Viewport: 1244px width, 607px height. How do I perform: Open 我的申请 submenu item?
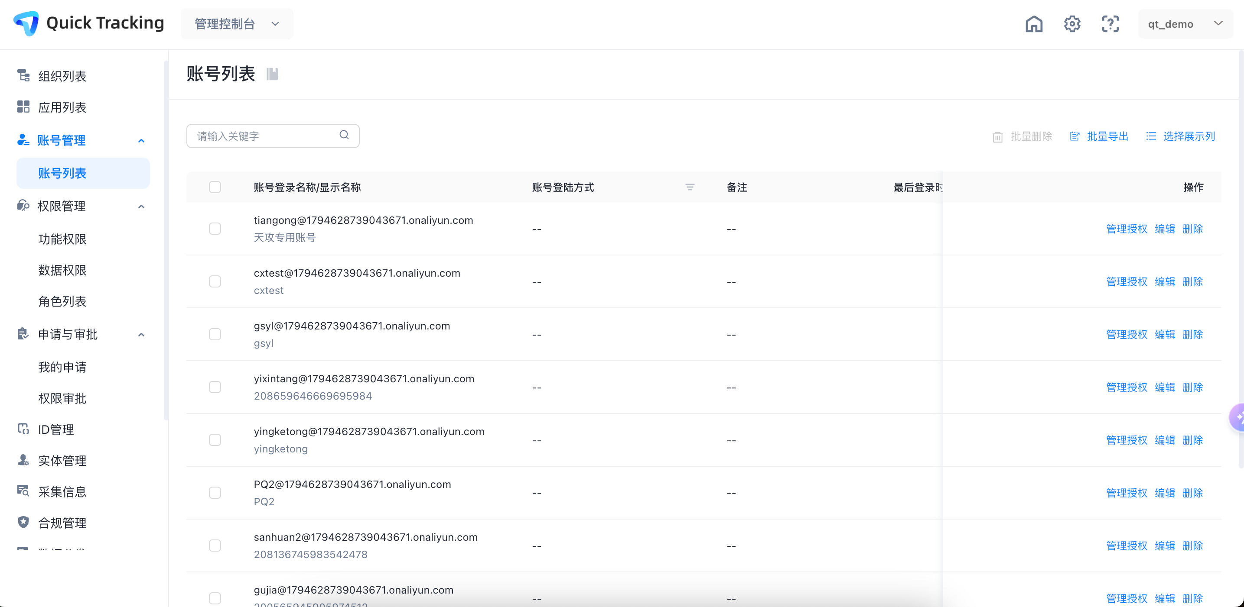[62, 367]
